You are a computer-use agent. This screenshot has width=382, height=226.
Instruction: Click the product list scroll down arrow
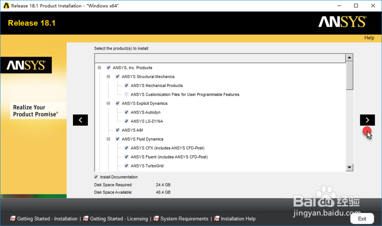point(350,167)
